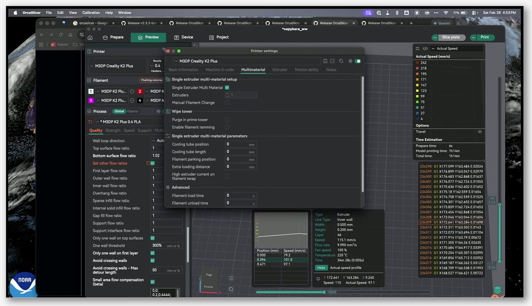Screen dimensions: 532x306
Task: Open process preset M3DP K2 Plus 0.4 PLA dropdown
Action: (129, 121)
